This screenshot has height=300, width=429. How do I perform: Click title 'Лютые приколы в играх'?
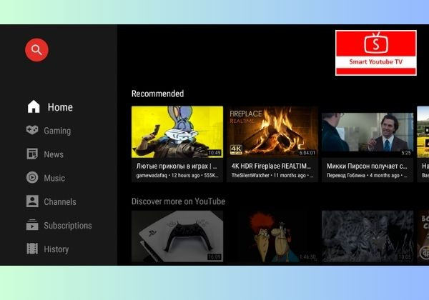click(x=177, y=166)
